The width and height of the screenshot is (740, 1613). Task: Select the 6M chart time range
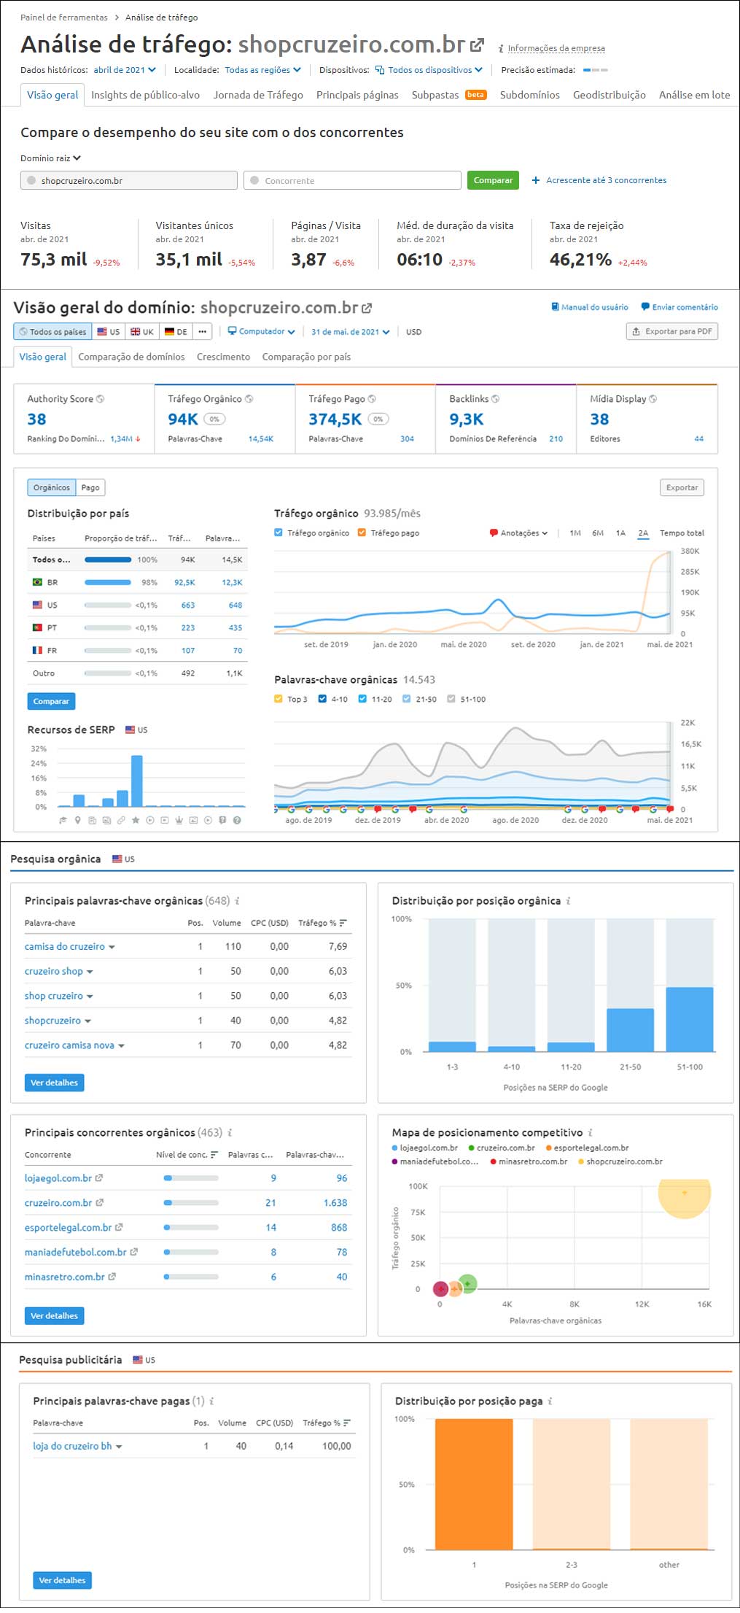[598, 533]
